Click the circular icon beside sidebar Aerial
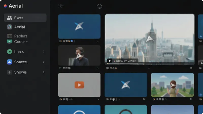Screen dimensions: 203x114 click(x=9, y=27)
